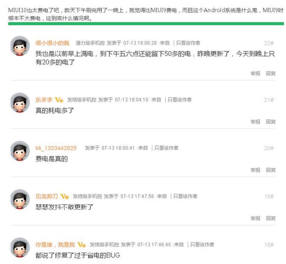This screenshot has height=264, width=286.
Task: Select 只看该作者 on post 20#
Action: [x=166, y=148]
